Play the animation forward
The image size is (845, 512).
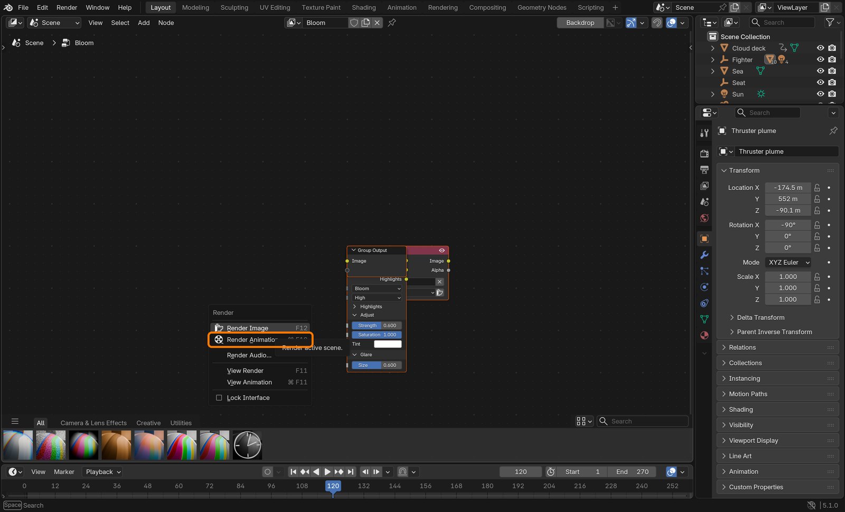click(327, 472)
